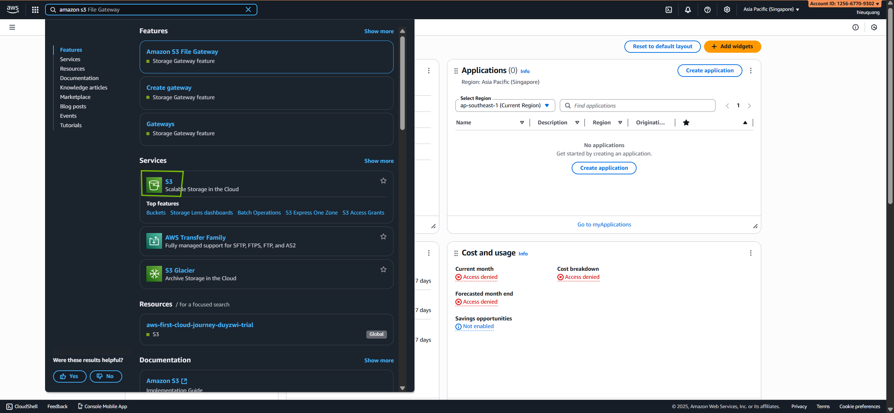Open the Applications widget options (three dots) menu
This screenshot has height=413, width=894.
coord(750,71)
